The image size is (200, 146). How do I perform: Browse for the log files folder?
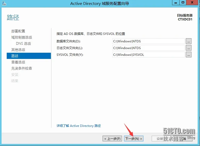click(x=189, y=48)
